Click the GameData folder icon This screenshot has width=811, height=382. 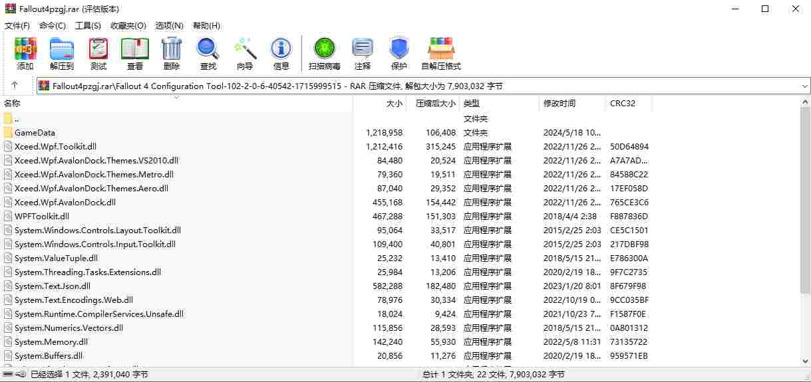[8, 132]
